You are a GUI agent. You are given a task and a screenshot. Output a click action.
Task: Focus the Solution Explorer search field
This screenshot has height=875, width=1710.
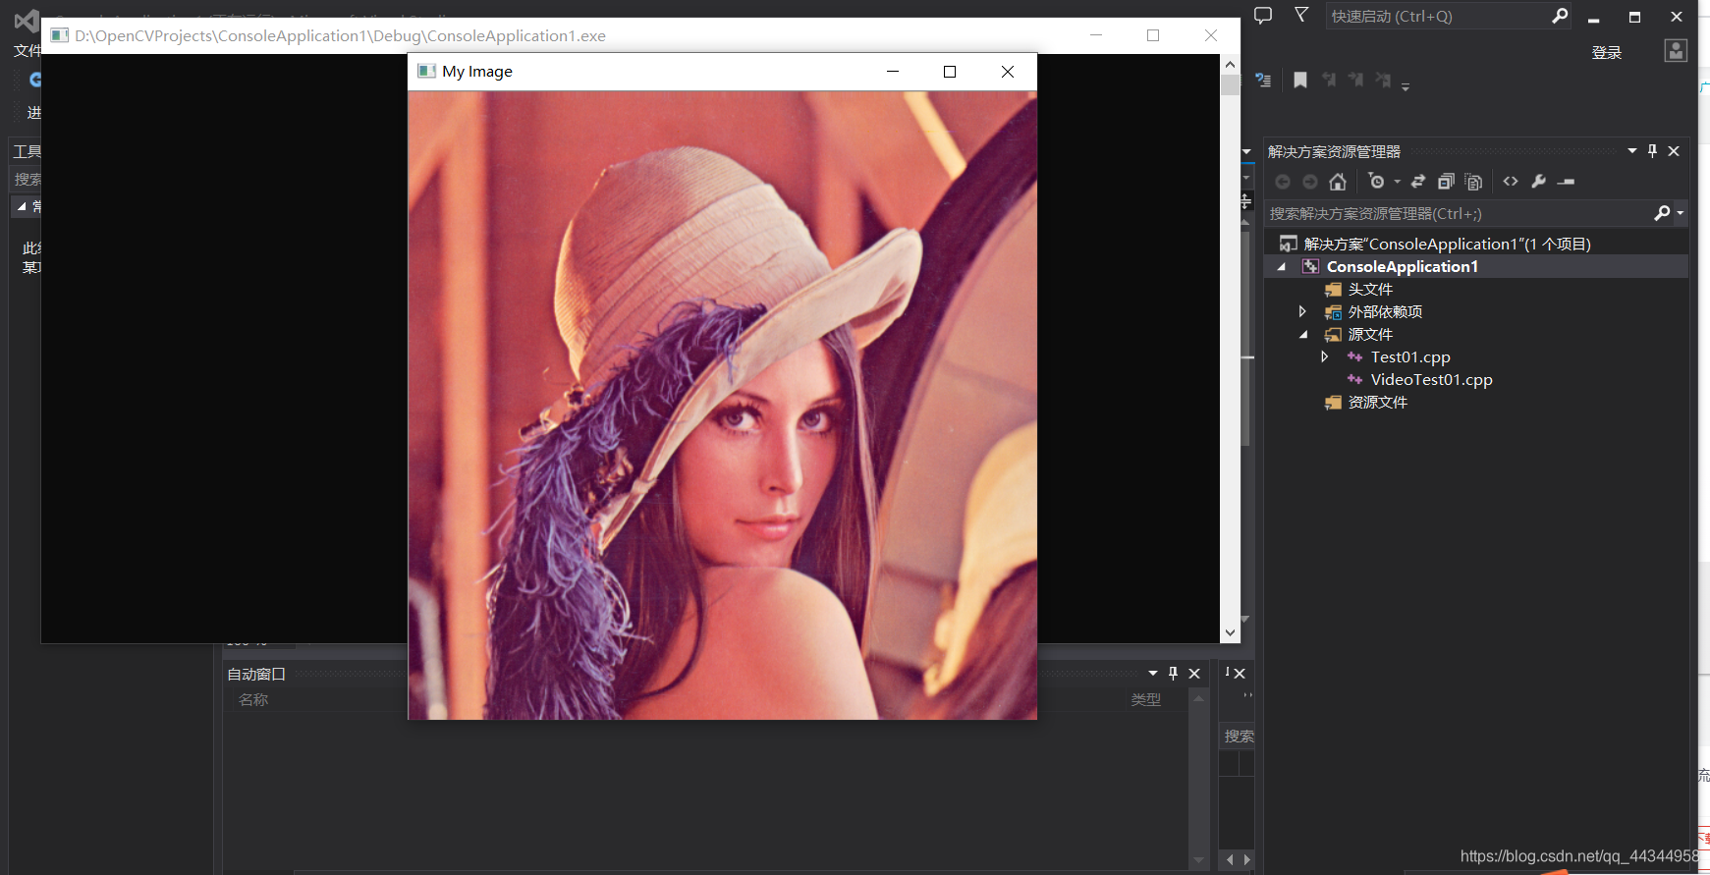click(1459, 213)
